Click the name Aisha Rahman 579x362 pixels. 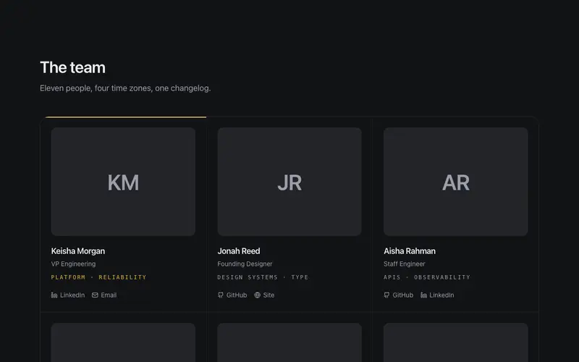tap(410, 251)
